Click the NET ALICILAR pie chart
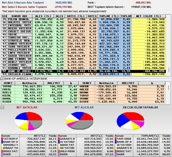Viewport: 172px width, 157px height. tap(80, 121)
